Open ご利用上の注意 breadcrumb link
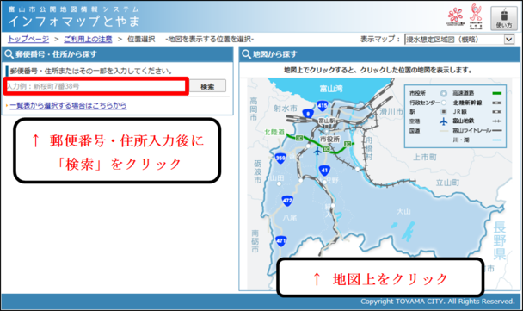Viewport: 523px width, 311px height. tap(88, 39)
